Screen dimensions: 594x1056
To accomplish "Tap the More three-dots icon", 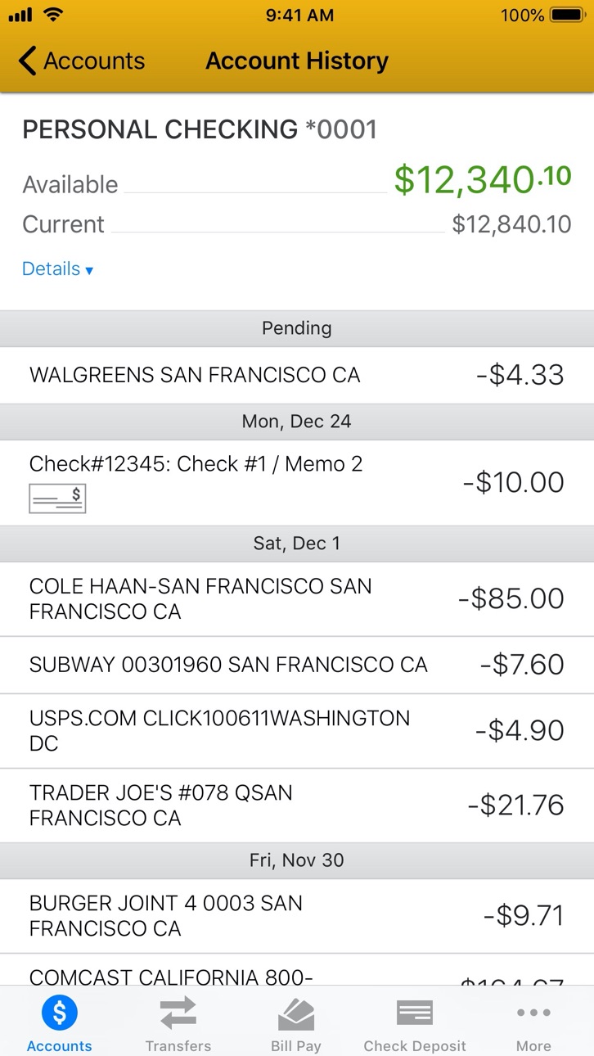I will (533, 1013).
